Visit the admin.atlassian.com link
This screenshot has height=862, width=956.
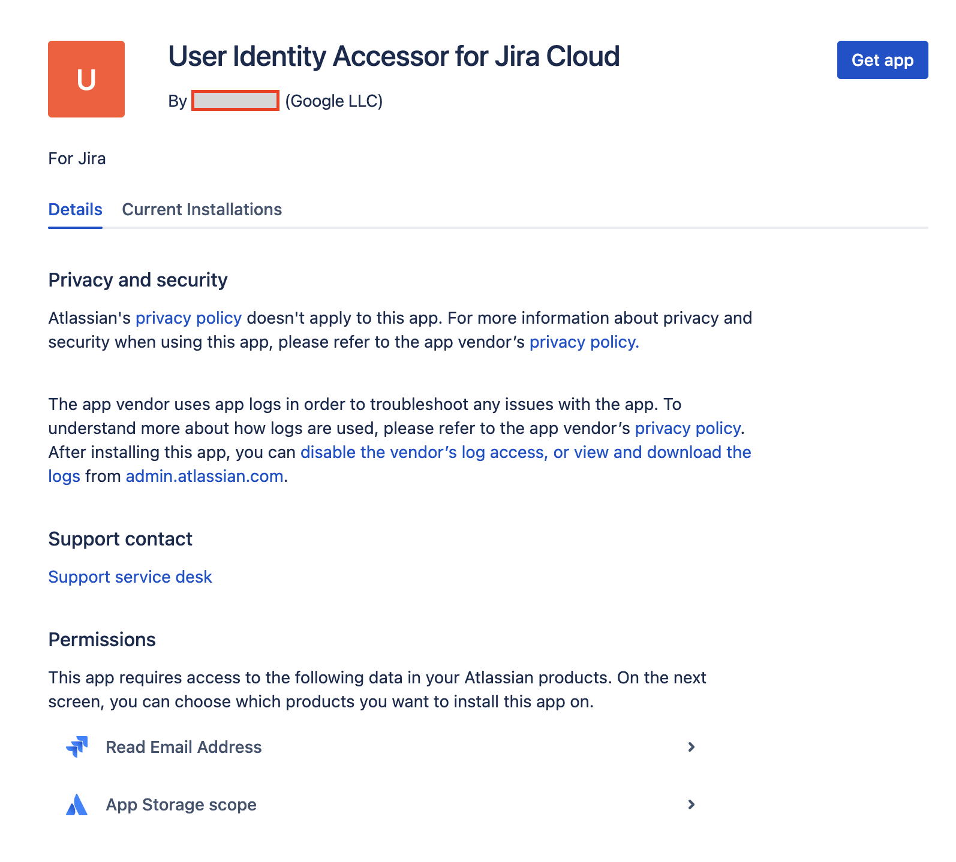coord(204,476)
